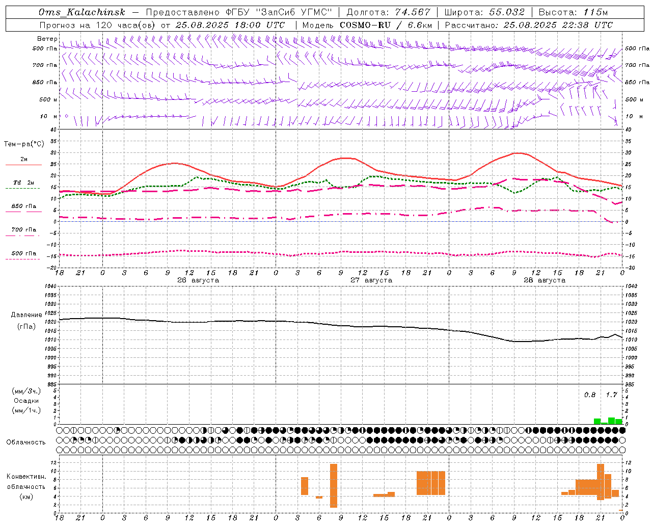The image size is (652, 522).
Task: Click the 'Ветер' wind panel label
Action: 47,39
